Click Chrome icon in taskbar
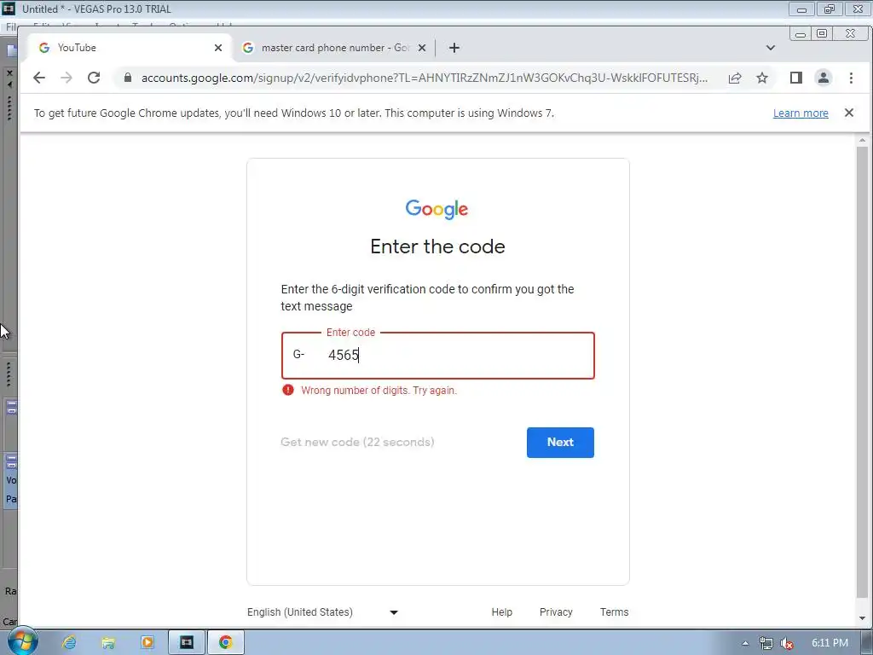 tap(225, 643)
